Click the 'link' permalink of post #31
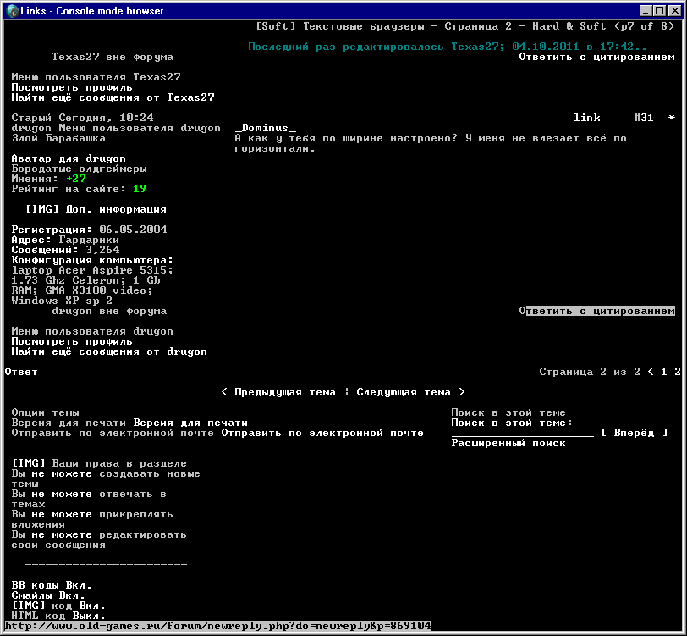This screenshot has width=687, height=636. pos(587,118)
